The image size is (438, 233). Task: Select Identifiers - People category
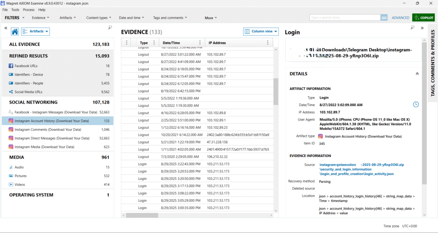tap(58, 83)
